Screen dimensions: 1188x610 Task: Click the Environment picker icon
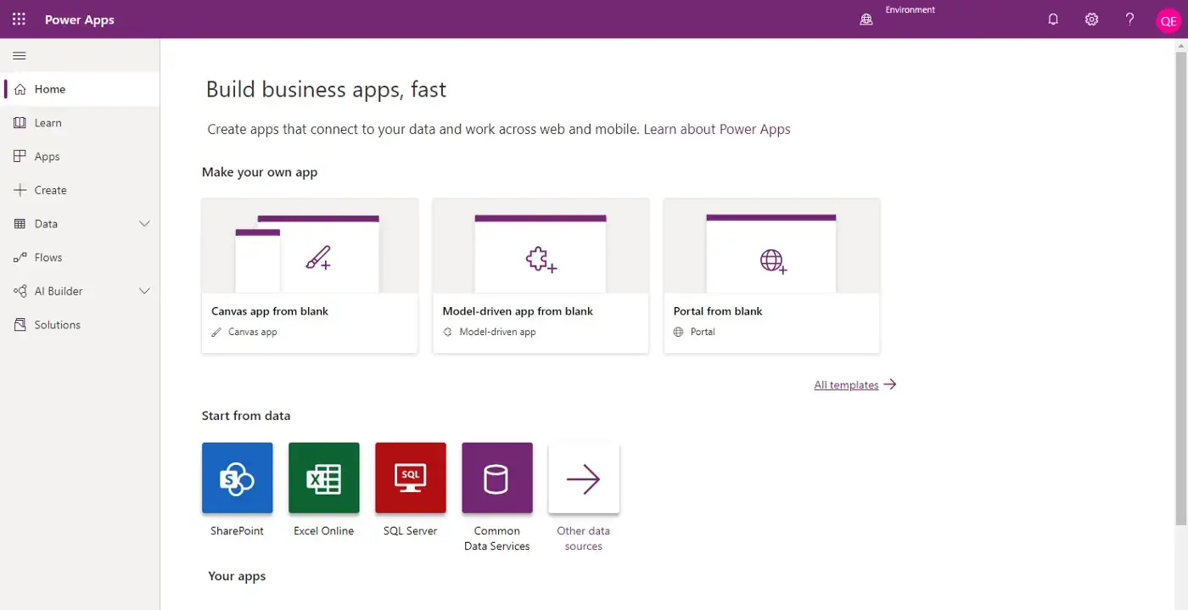(866, 20)
